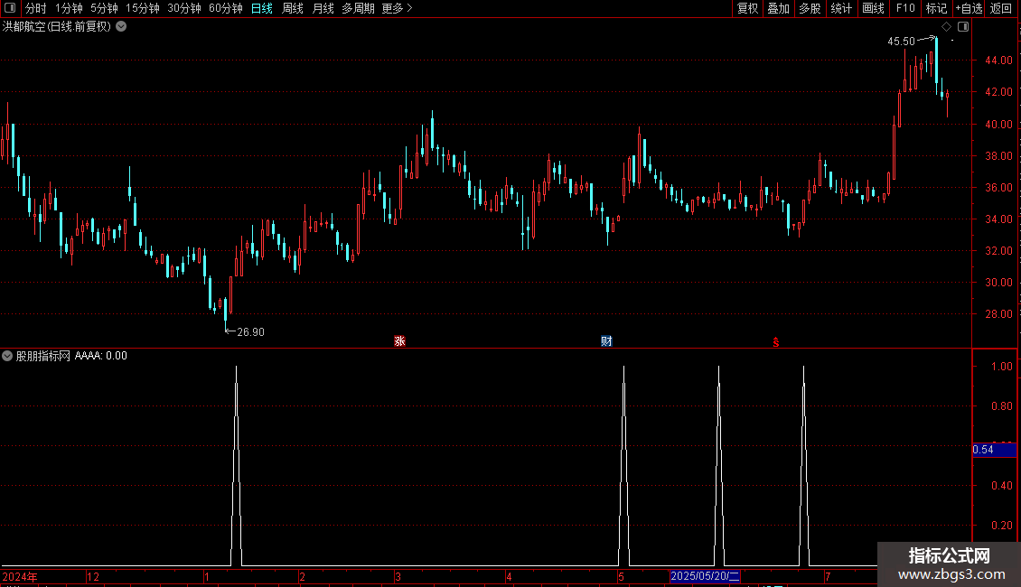This screenshot has width=1021, height=587.
Task: Select the 1分钟 period tab
Action: (x=69, y=8)
